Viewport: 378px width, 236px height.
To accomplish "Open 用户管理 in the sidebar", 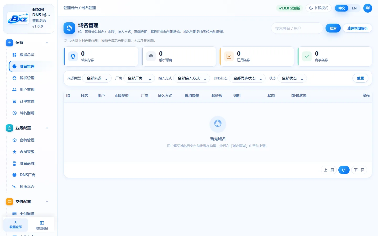I will pyautogui.click(x=31, y=90).
